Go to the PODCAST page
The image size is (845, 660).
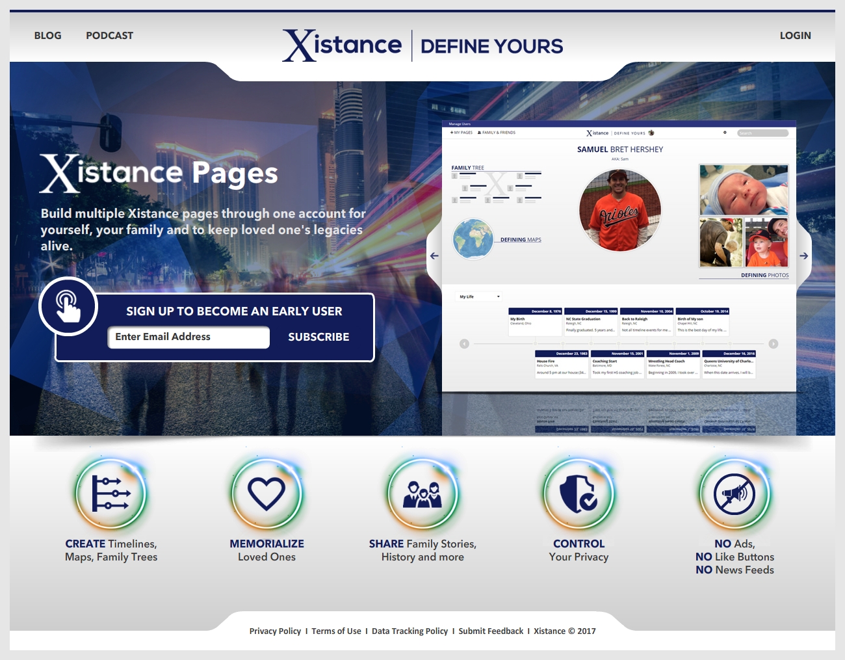[109, 36]
